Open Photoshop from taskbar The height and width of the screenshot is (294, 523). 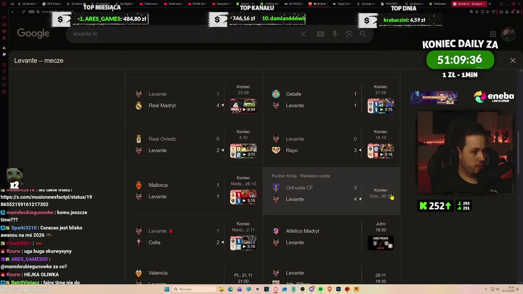pyautogui.click(x=339, y=289)
